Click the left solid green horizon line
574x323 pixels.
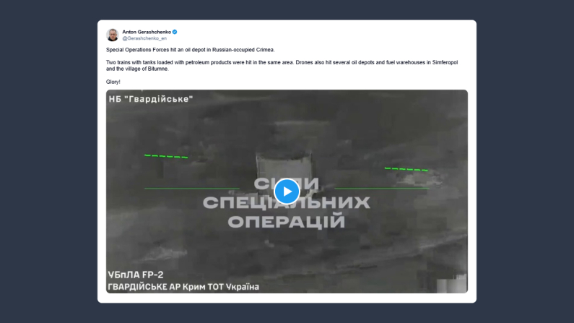[x=192, y=188]
